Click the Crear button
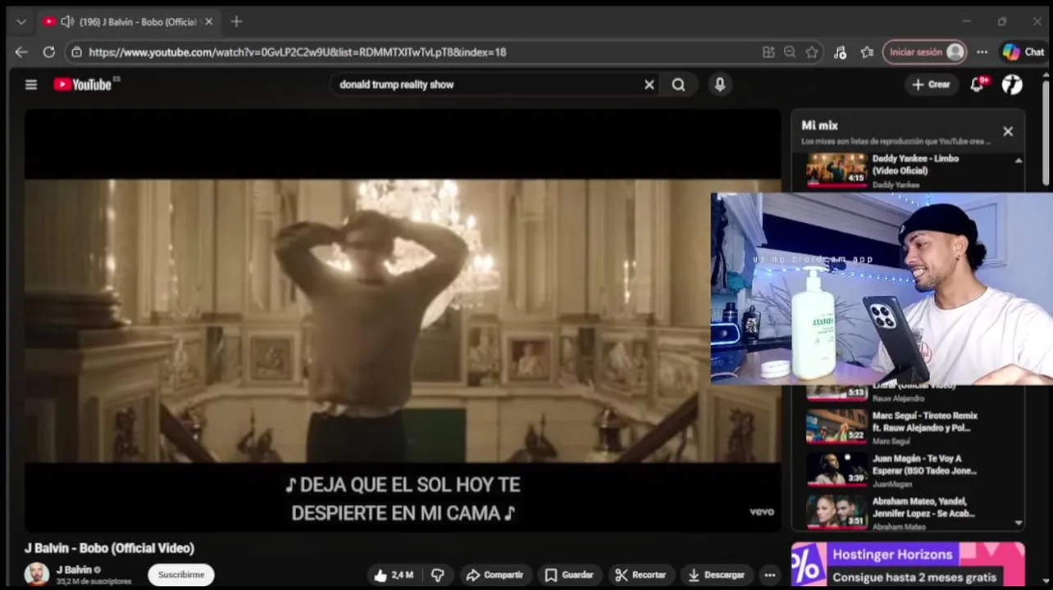Viewport: 1053px width, 590px height. (x=932, y=84)
